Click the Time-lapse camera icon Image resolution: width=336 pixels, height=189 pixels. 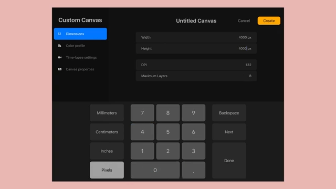point(59,57)
